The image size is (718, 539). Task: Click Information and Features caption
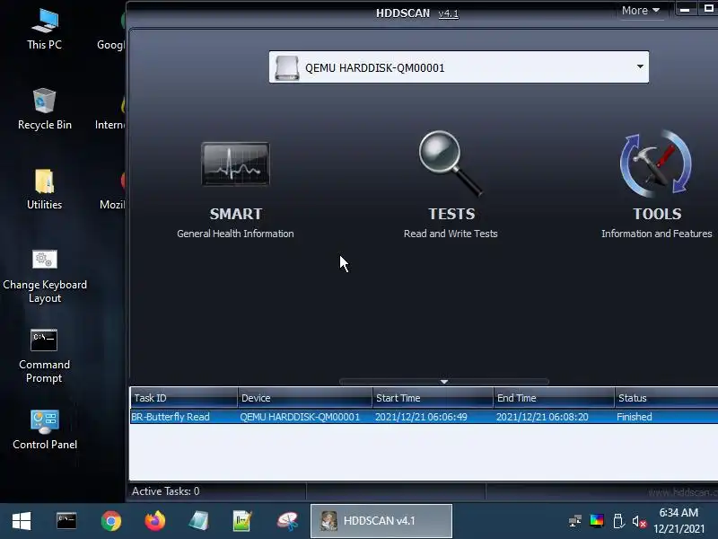(x=657, y=234)
